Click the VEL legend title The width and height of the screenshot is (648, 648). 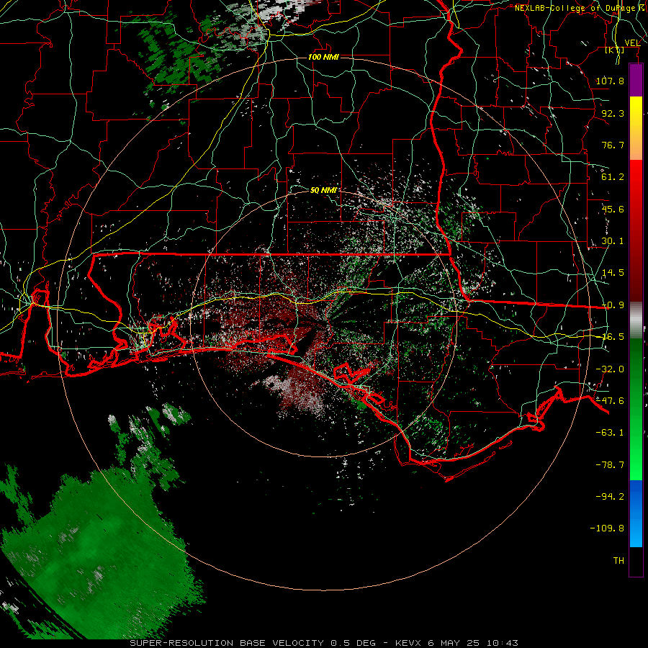coord(632,42)
